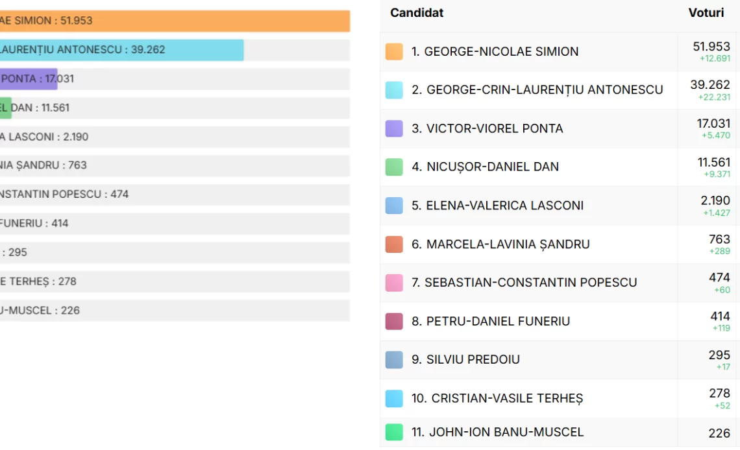Screen dimensions: 740x450
Task: Select the light blue swatch for Cristian-Vasile Terheș
Action: pyautogui.click(x=394, y=398)
